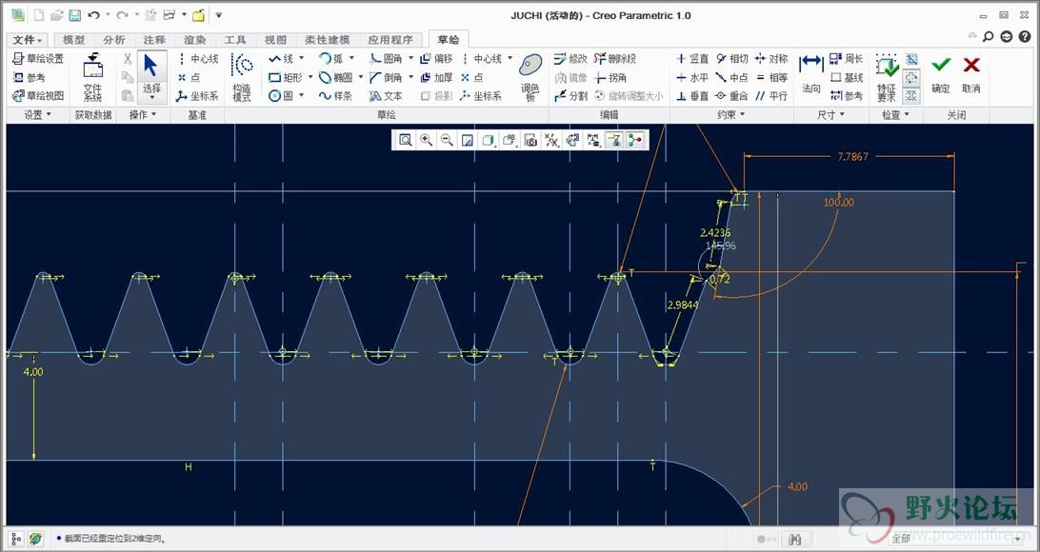Viewport: 1040px width, 552px height.
Task: Open 草绘设置 sketch setup
Action: click(x=38, y=58)
